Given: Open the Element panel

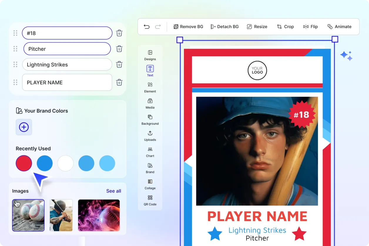Looking at the screenshot, I should coord(150,87).
